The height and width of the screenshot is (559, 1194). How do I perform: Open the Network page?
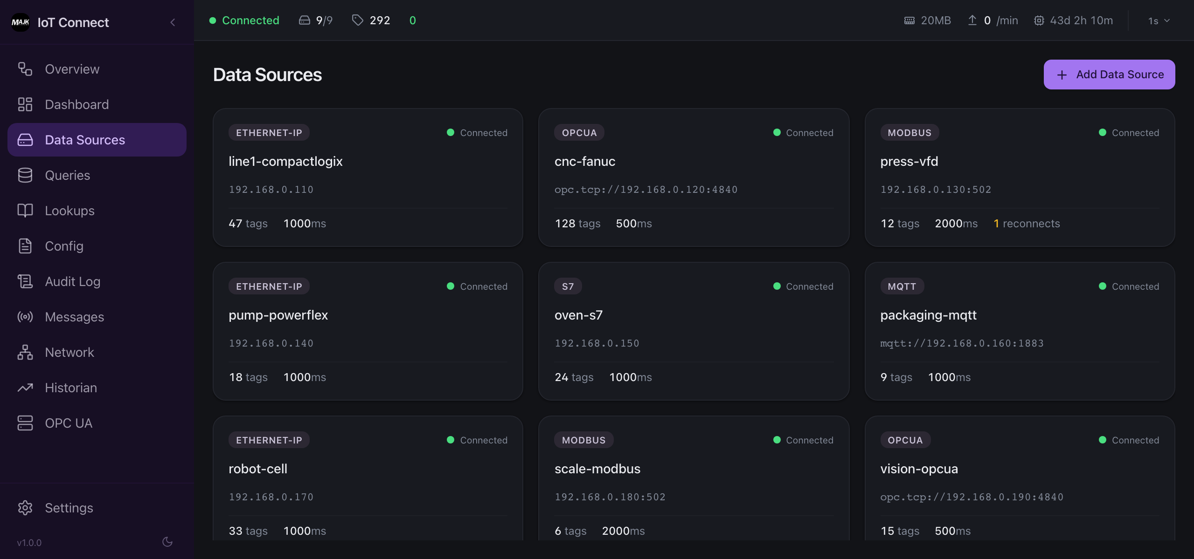click(97, 352)
